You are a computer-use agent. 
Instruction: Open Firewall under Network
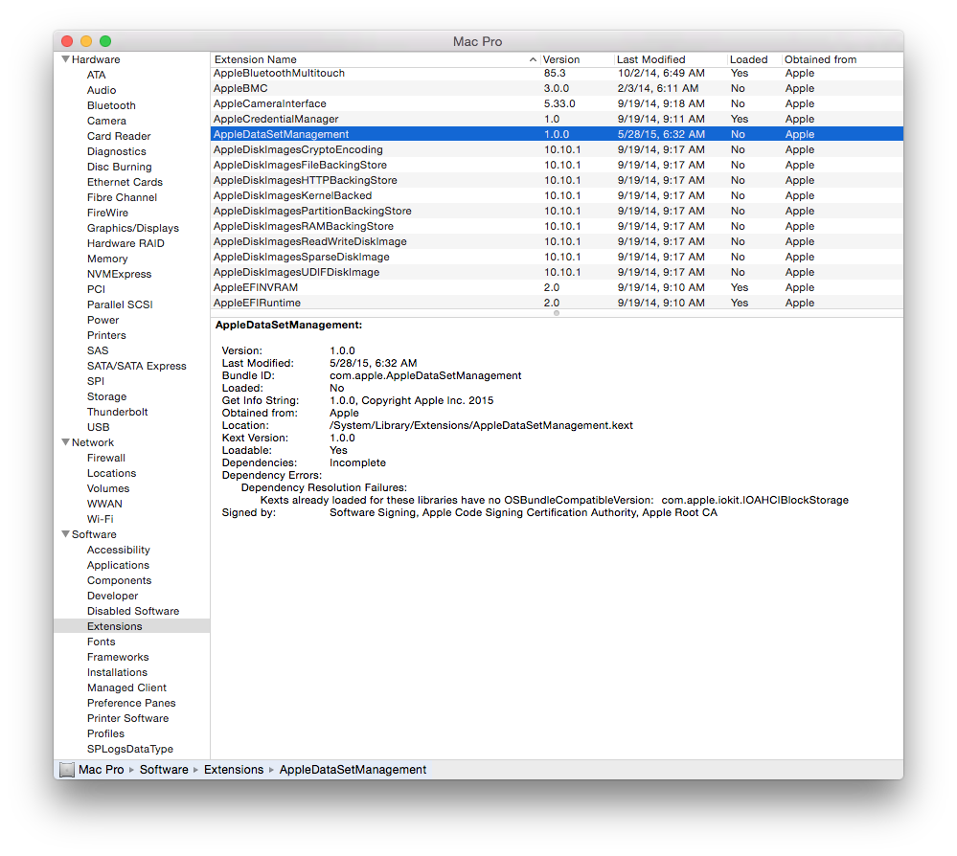click(105, 458)
